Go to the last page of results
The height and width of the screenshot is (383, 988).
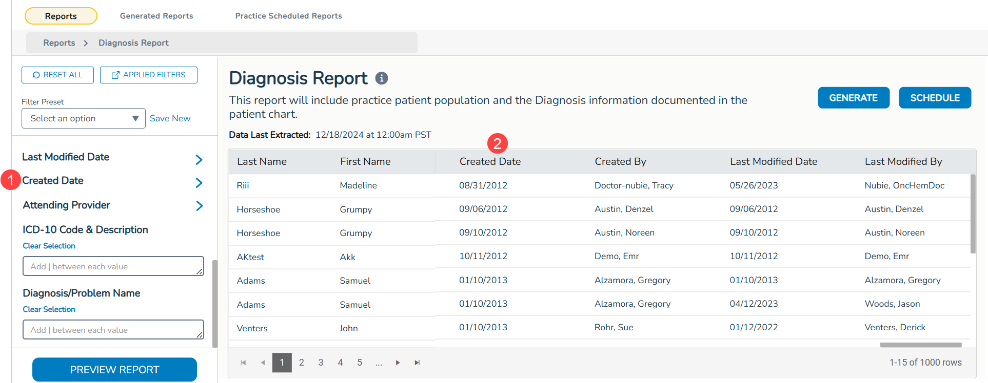pos(417,363)
